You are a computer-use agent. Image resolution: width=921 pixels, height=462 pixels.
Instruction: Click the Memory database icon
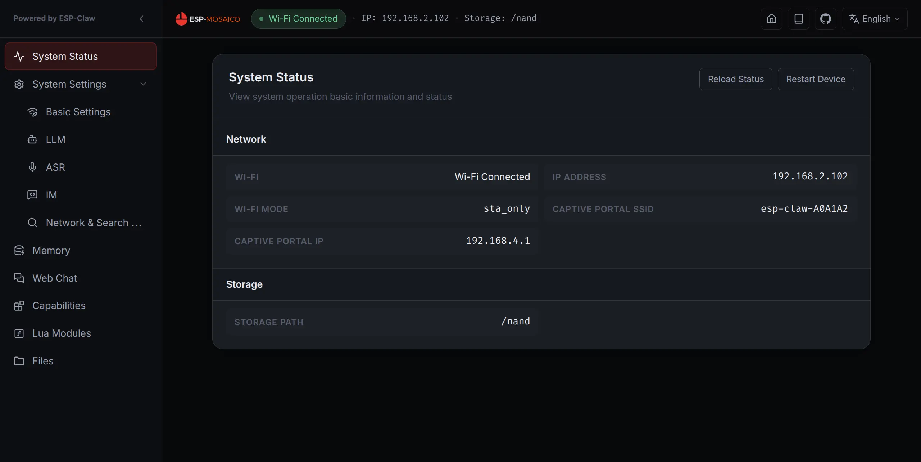click(x=19, y=251)
